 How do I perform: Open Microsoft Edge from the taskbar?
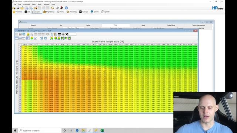click(x=77, y=130)
